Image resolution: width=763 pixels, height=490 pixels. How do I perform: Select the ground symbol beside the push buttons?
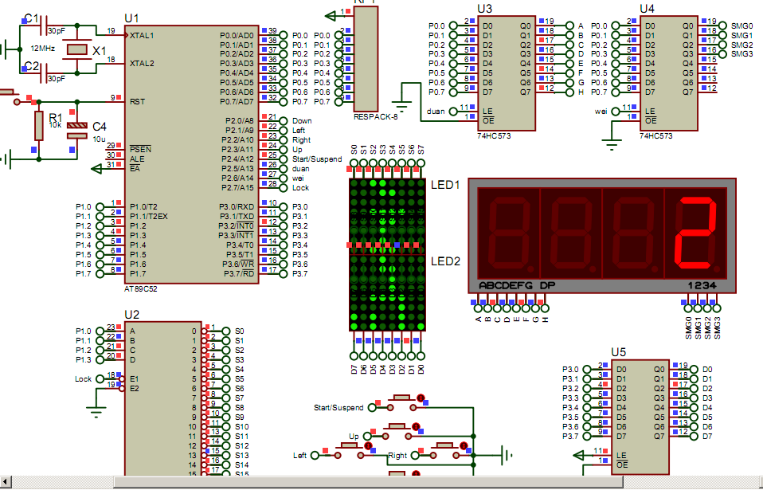[507, 456]
